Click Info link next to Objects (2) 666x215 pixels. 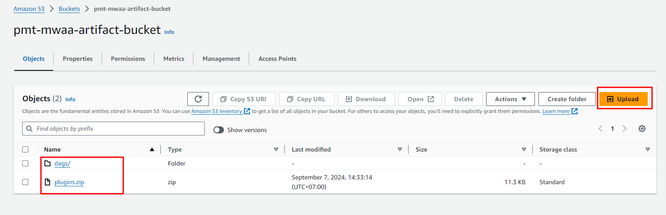[x=70, y=99]
